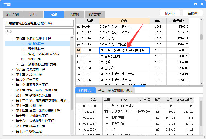The width and height of the screenshot is (206, 139).
Task: Select 第十七章 脚手架工程 chapter
Action: [30, 126]
